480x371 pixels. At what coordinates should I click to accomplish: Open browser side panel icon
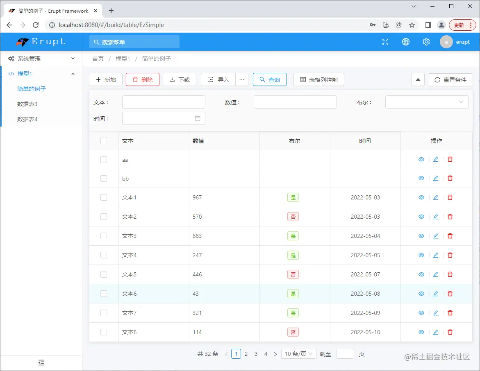point(428,25)
